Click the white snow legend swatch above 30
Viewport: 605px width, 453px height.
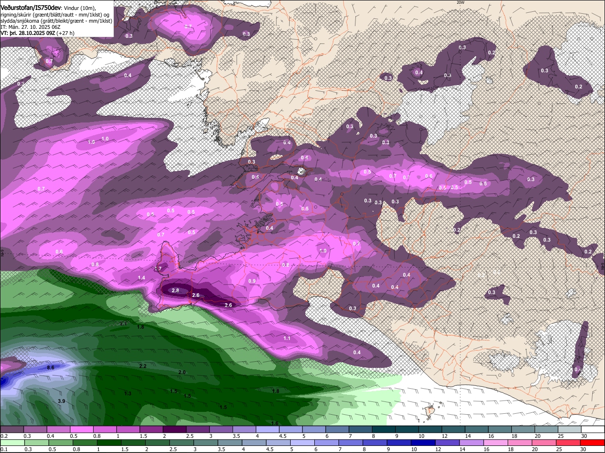[593, 429]
